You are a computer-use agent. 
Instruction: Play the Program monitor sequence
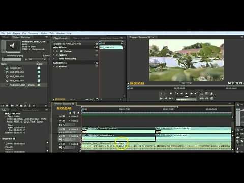click(x=186, y=93)
